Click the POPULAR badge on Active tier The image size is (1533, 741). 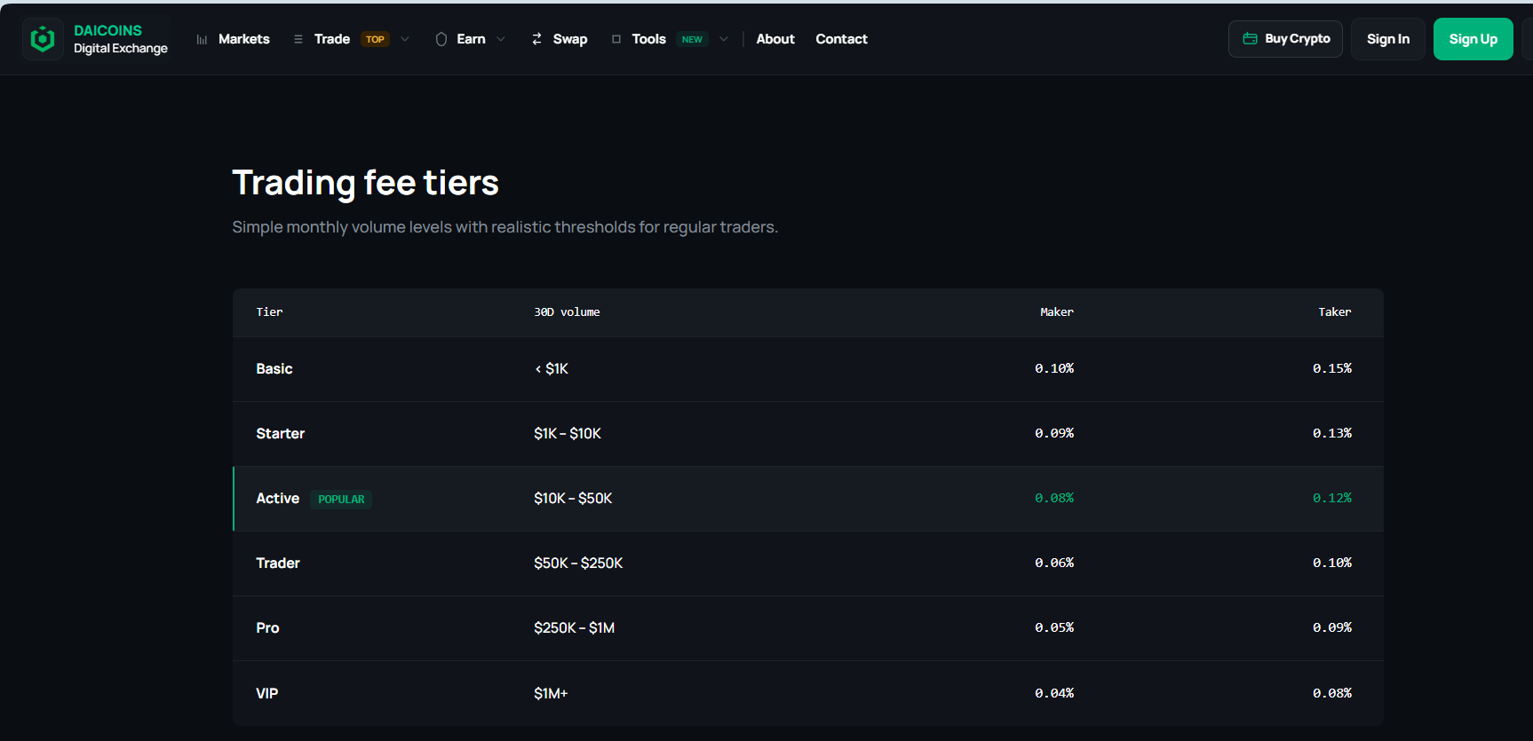click(341, 500)
